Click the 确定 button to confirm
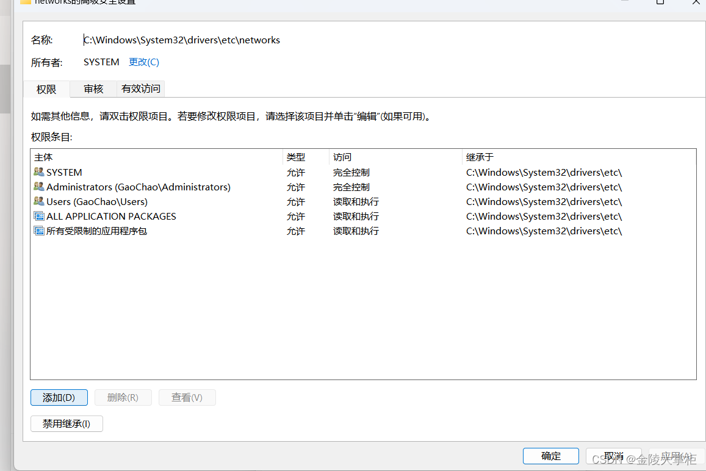This screenshot has width=706, height=471. tap(550, 456)
